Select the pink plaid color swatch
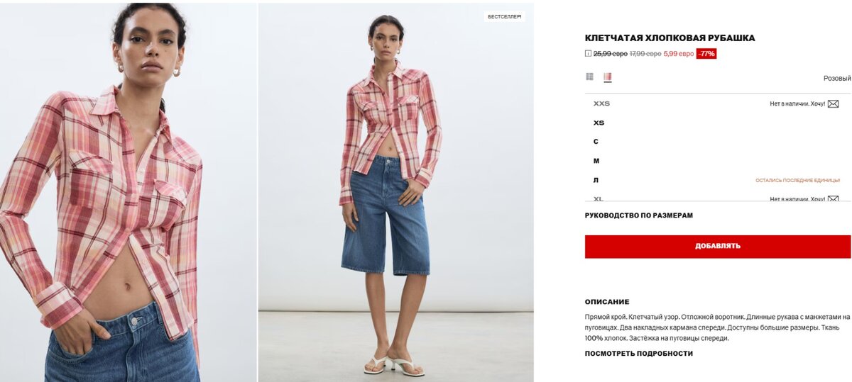The height and width of the screenshot is (382, 852). (608, 77)
